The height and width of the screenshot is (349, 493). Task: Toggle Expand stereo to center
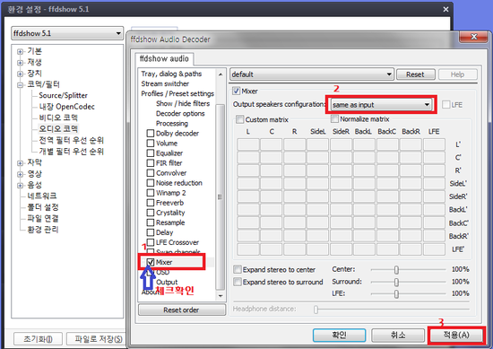(238, 269)
